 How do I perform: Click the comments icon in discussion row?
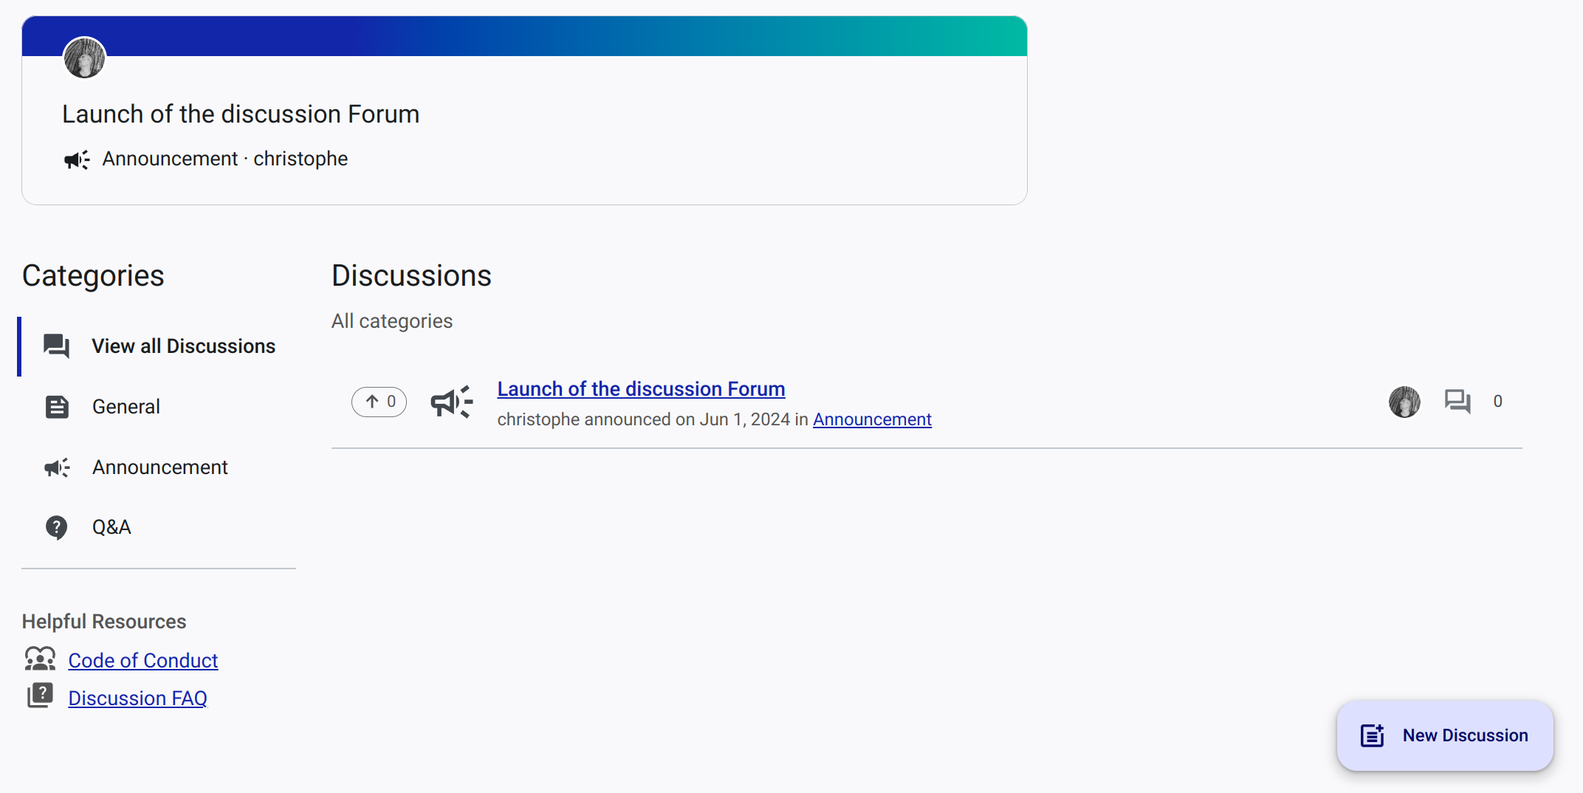pyautogui.click(x=1457, y=402)
